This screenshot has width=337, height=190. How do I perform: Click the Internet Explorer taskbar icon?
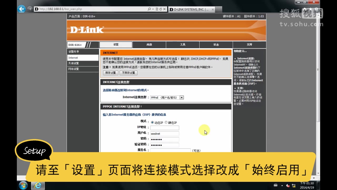pyautogui.click(x=38, y=185)
